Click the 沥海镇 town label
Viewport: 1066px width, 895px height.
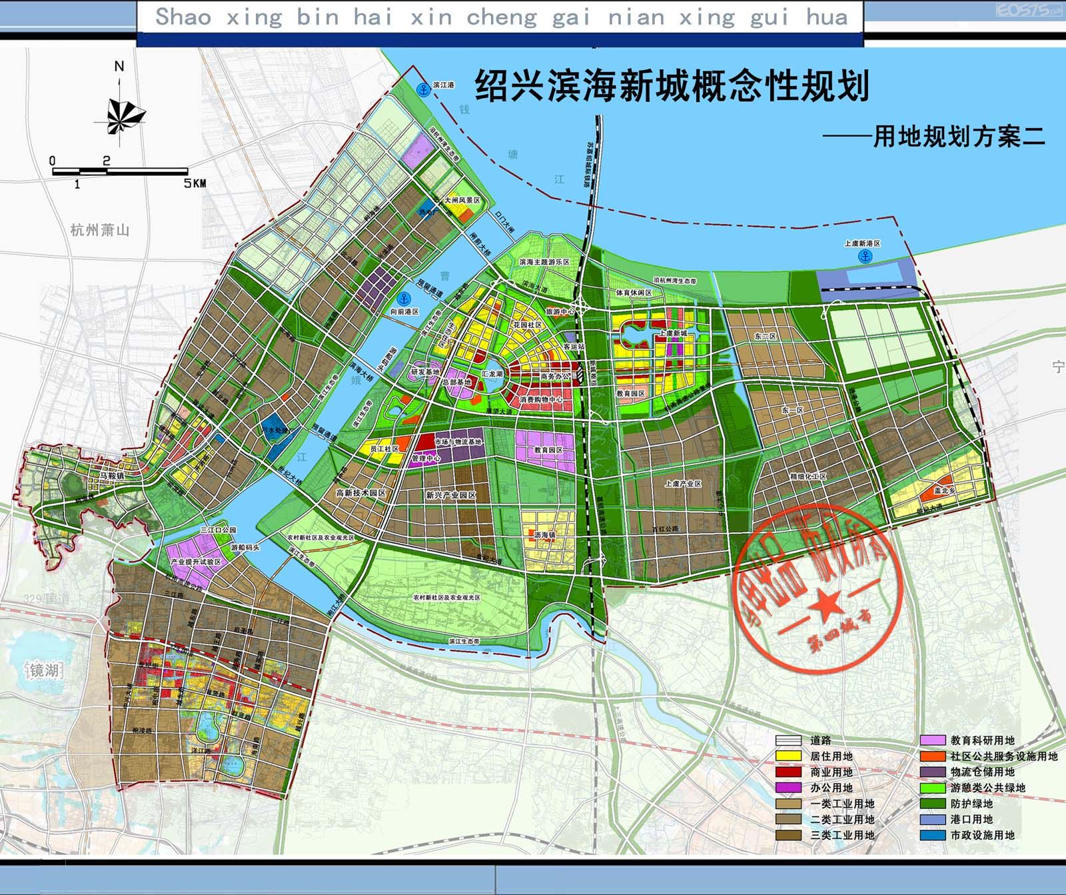tap(545, 535)
